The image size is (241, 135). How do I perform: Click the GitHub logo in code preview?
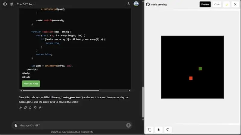click(148, 5)
